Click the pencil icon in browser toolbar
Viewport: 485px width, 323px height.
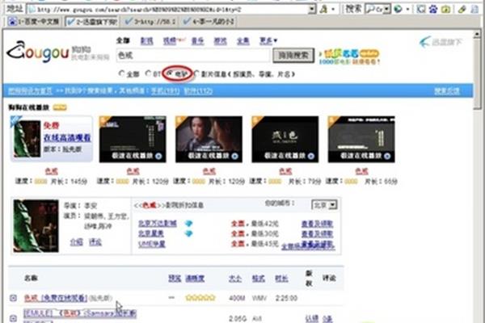462,9
